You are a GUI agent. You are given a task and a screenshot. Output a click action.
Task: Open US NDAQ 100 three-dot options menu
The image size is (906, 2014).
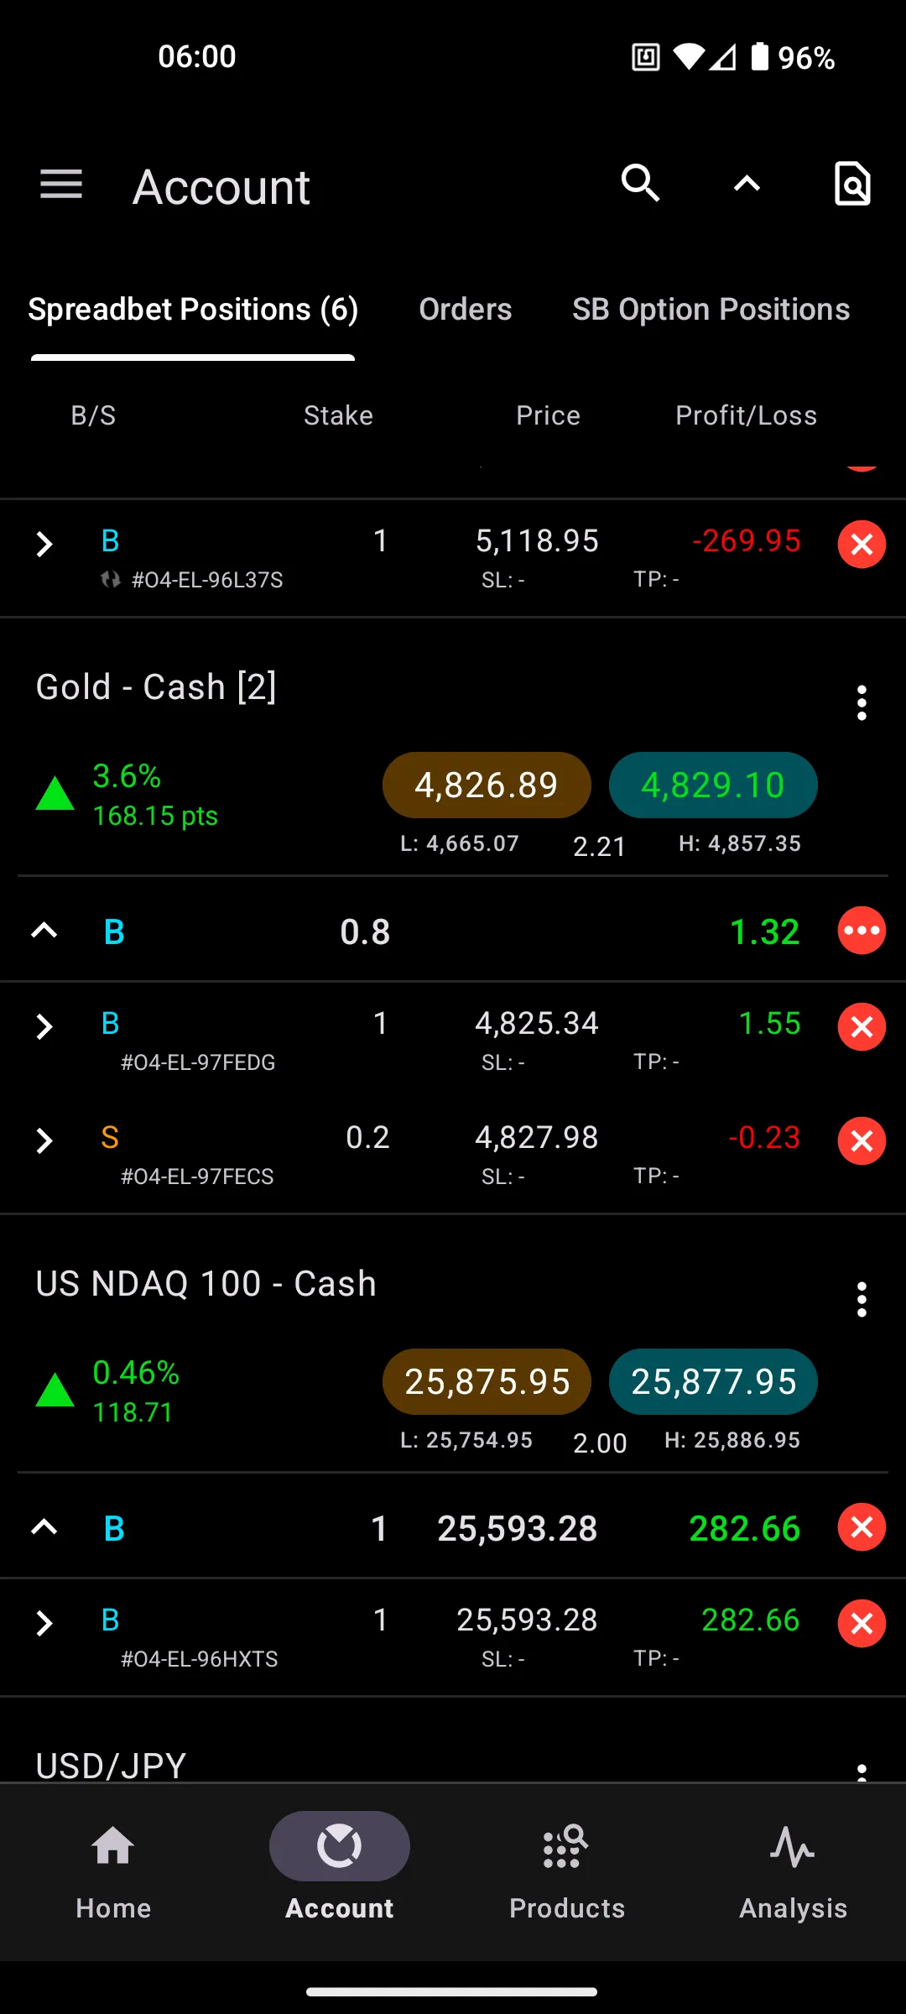[x=862, y=1299]
